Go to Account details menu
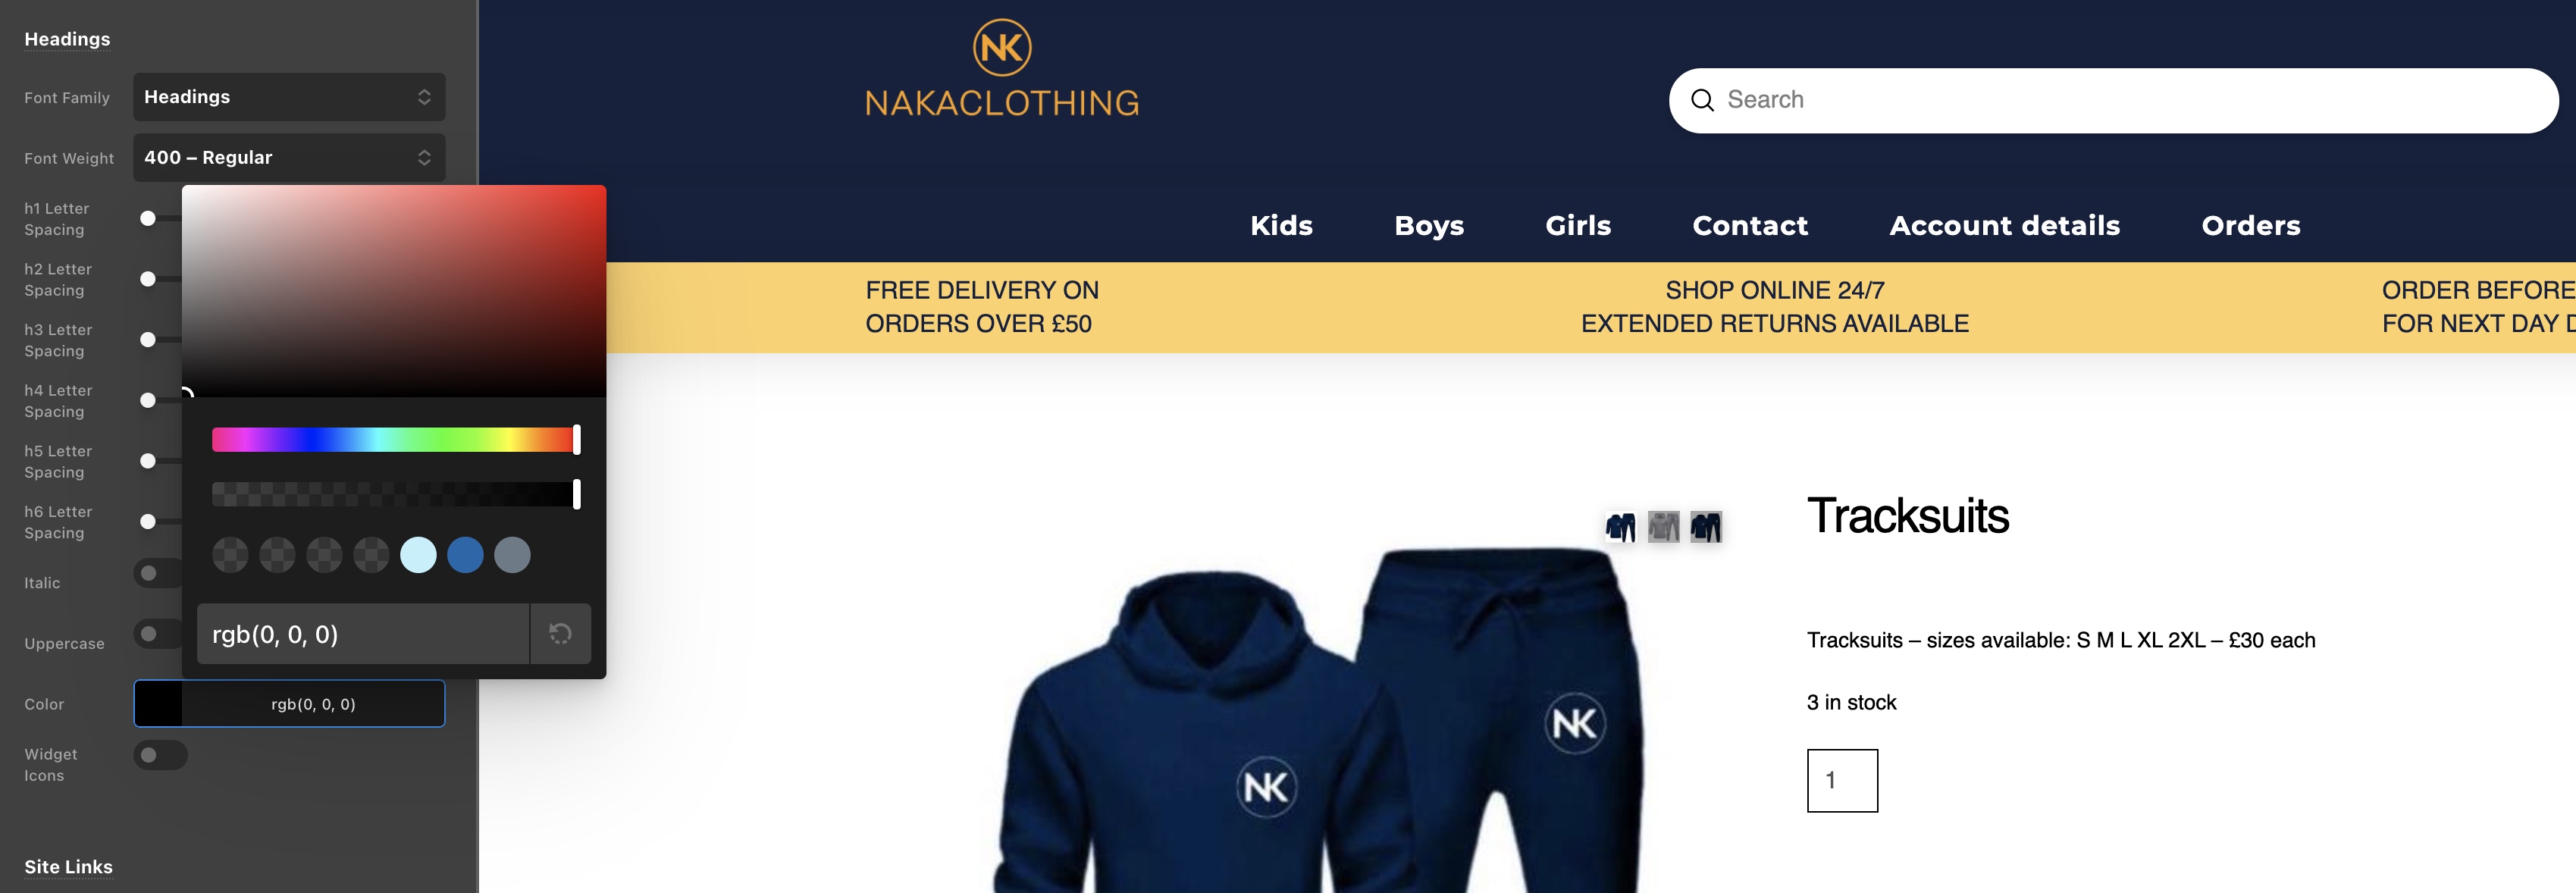Image resolution: width=2576 pixels, height=893 pixels. pyautogui.click(x=2004, y=226)
